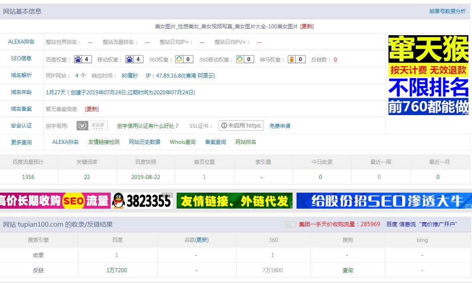This screenshot has height=283, width=472.
Task: Click IP 47.89.16.80 address link
Action: 180,76
